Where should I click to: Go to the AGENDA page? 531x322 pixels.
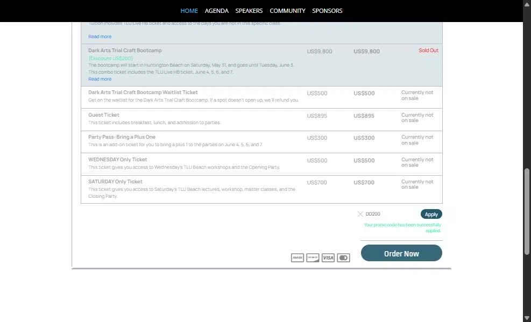point(217,11)
